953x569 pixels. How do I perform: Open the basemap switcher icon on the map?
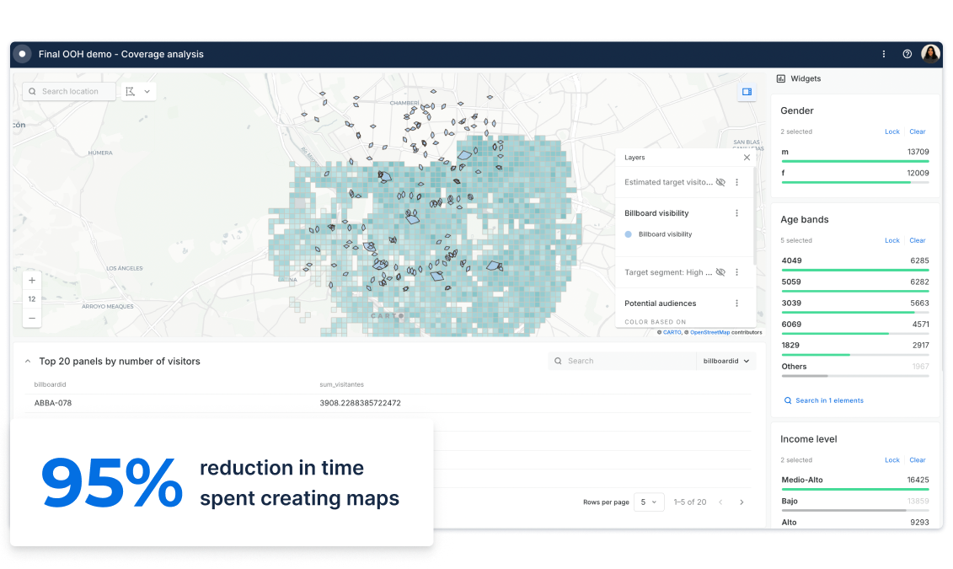coord(747,94)
